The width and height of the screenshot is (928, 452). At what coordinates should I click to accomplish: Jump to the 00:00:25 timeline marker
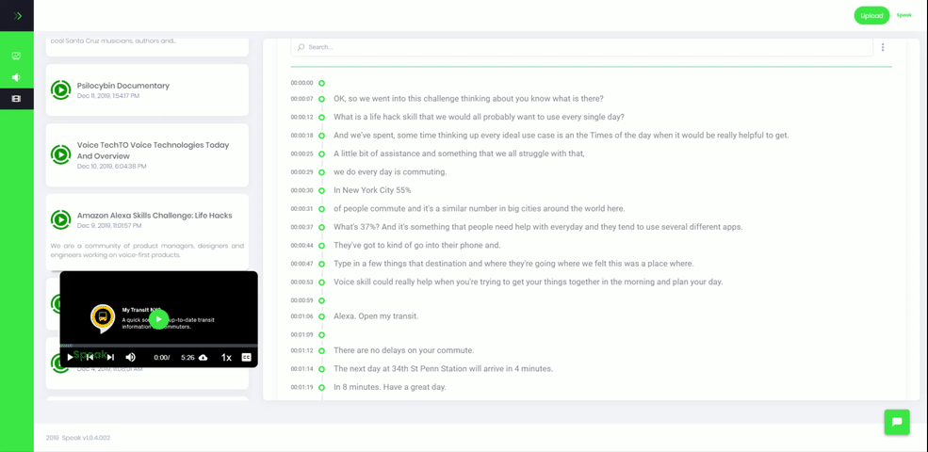(322, 153)
